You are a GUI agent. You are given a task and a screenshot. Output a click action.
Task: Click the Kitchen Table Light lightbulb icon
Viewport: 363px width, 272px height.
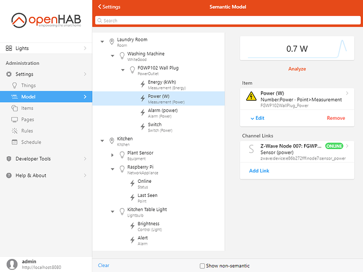122,212
